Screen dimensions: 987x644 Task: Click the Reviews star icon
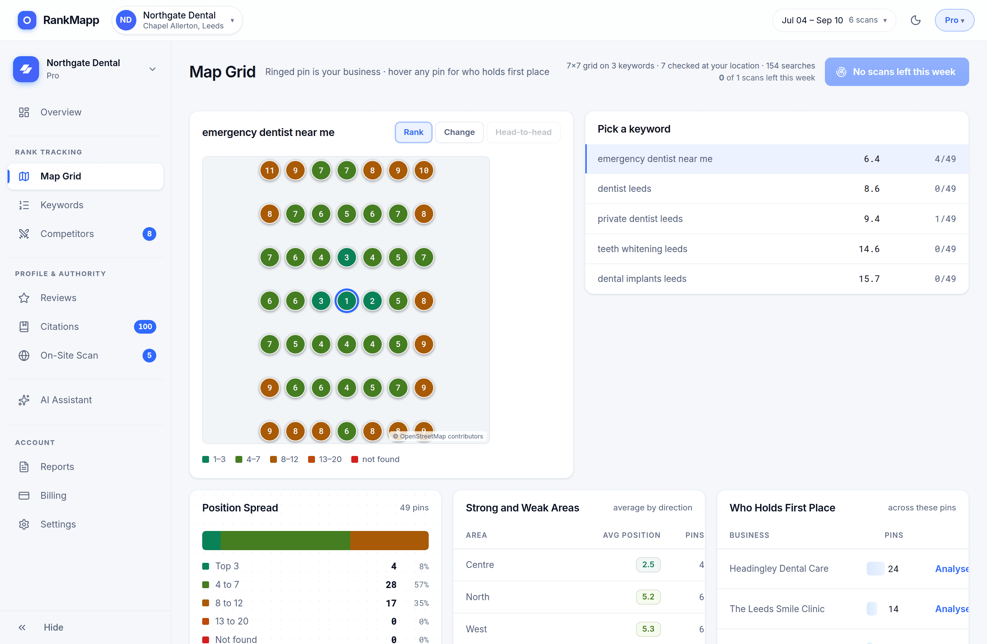coord(24,298)
